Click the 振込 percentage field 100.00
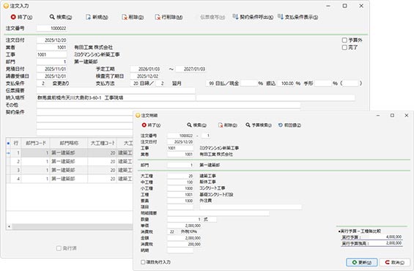Screen dimensions: 414x271 [286, 83]
